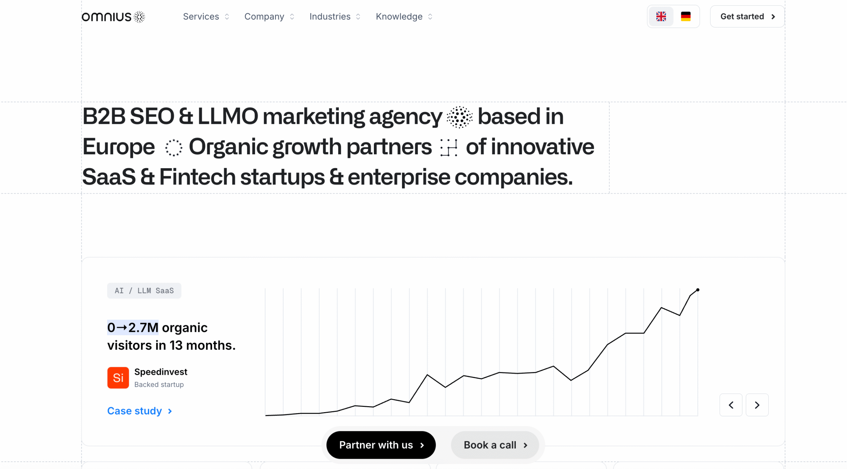Screen dimensions: 847x469
Task: Switch site language to English flag
Action: [661, 17]
